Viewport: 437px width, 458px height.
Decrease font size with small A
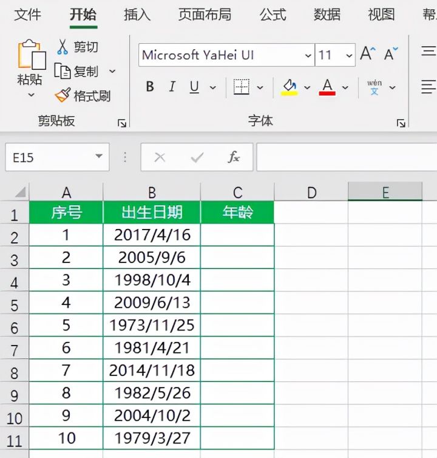[391, 53]
